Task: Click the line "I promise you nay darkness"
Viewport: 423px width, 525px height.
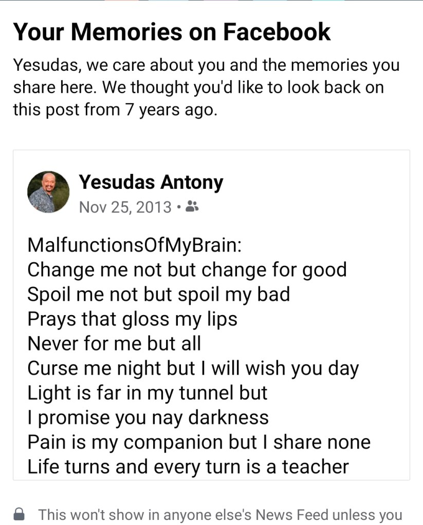Action: coord(148,417)
